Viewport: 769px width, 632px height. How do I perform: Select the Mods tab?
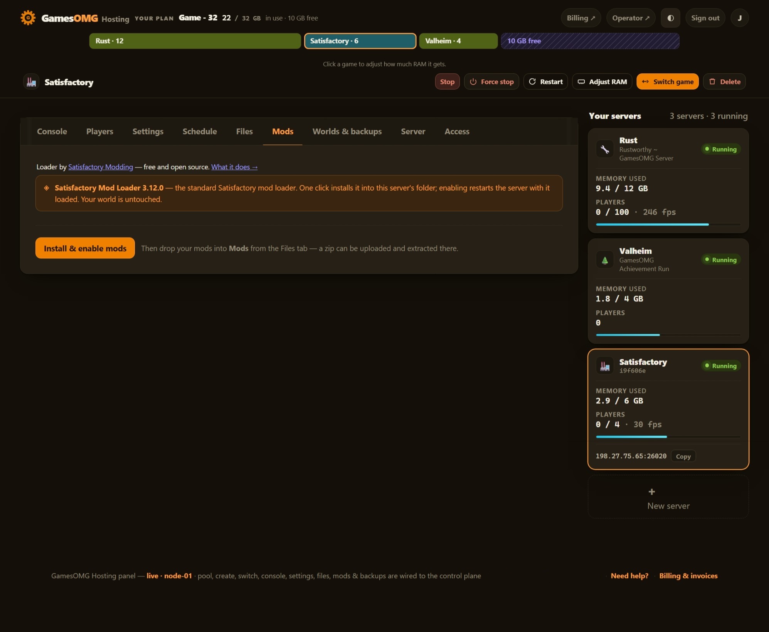click(283, 131)
